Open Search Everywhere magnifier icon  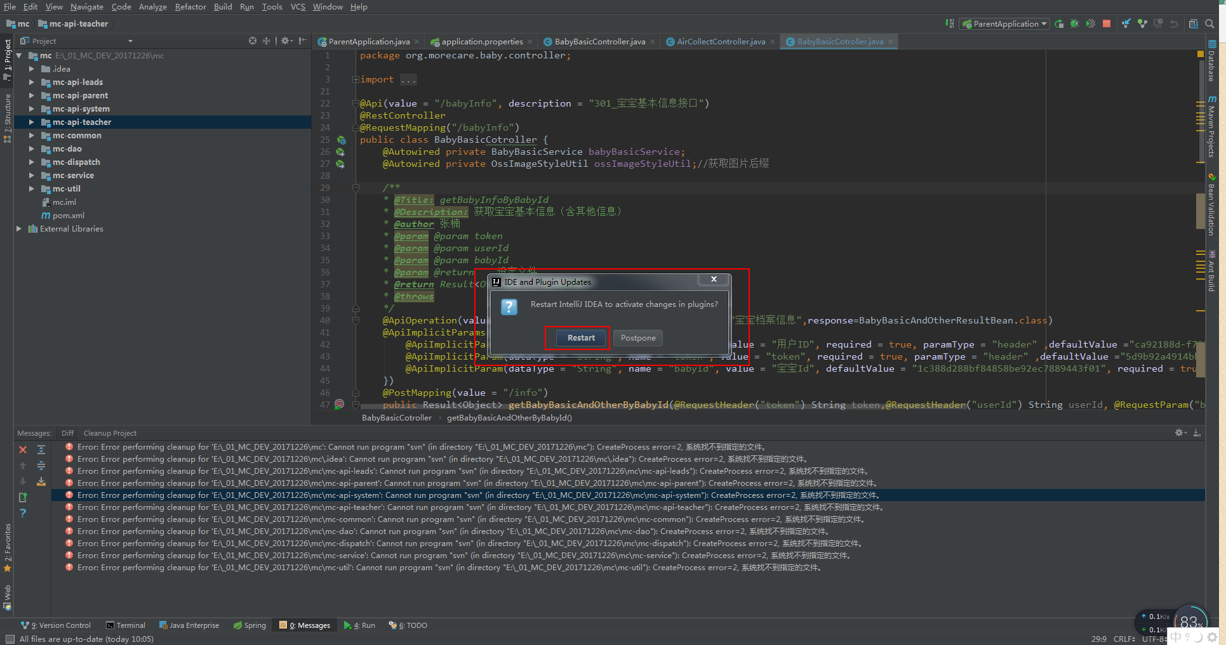[x=1210, y=23]
